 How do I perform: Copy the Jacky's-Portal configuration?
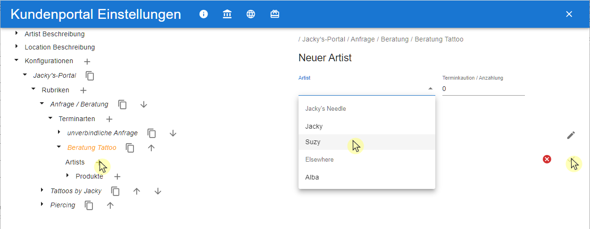click(x=90, y=75)
